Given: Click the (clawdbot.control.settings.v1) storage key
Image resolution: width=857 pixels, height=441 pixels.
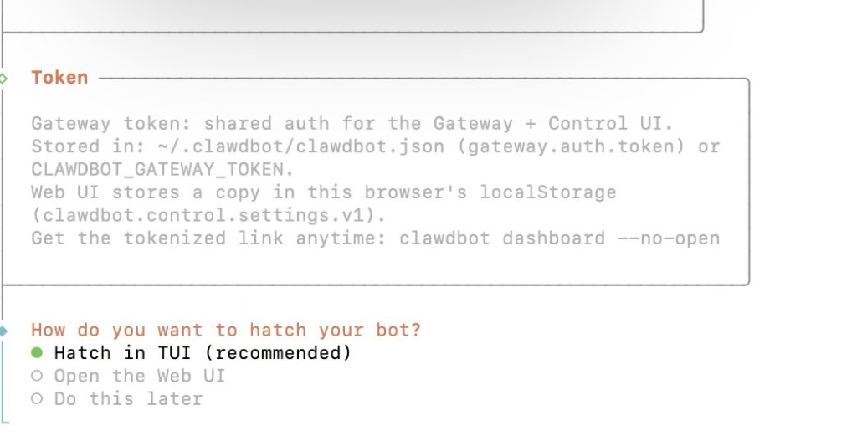Looking at the screenshot, I should click(208, 215).
